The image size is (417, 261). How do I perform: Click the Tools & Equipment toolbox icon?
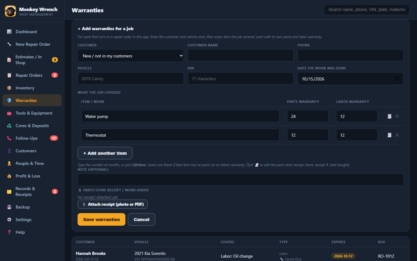click(x=9, y=113)
